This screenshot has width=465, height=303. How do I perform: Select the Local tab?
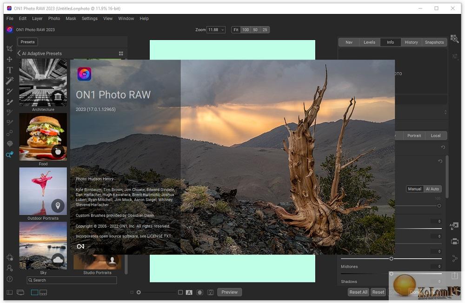(x=436, y=135)
